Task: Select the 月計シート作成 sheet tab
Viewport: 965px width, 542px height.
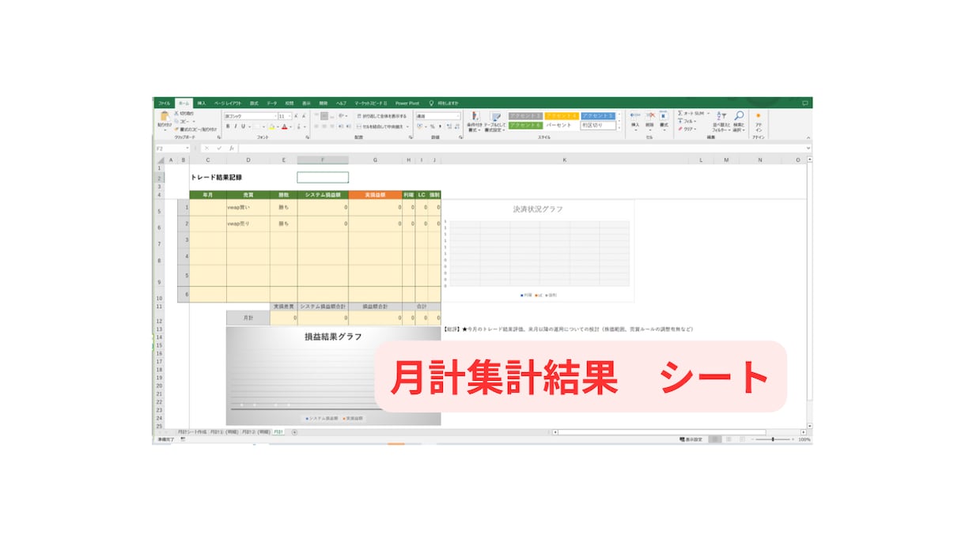Action: [x=191, y=432]
